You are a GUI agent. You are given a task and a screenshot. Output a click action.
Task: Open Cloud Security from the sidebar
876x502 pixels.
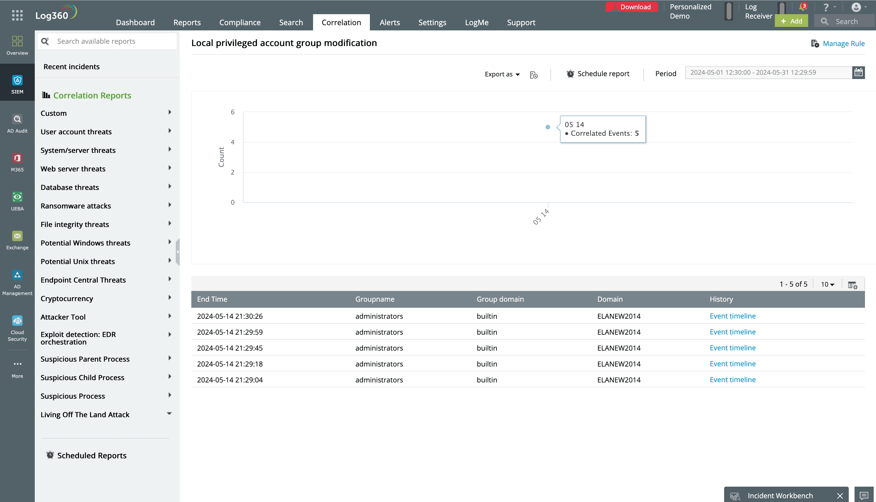(x=17, y=325)
